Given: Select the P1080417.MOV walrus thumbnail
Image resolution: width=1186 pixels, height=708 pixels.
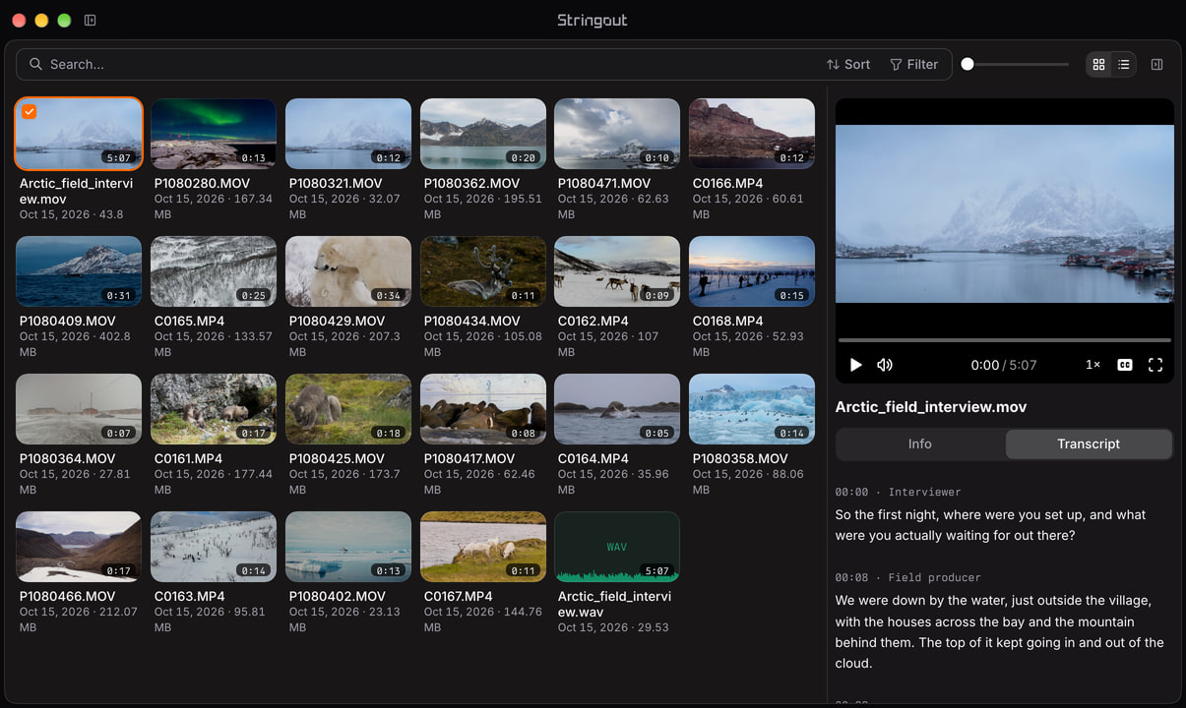Looking at the screenshot, I should 483,409.
